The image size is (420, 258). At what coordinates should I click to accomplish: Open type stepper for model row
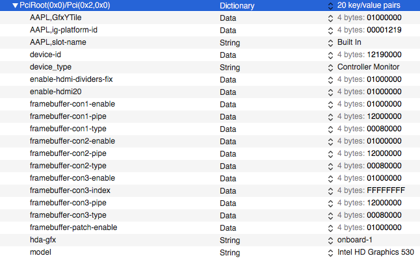pos(330,253)
